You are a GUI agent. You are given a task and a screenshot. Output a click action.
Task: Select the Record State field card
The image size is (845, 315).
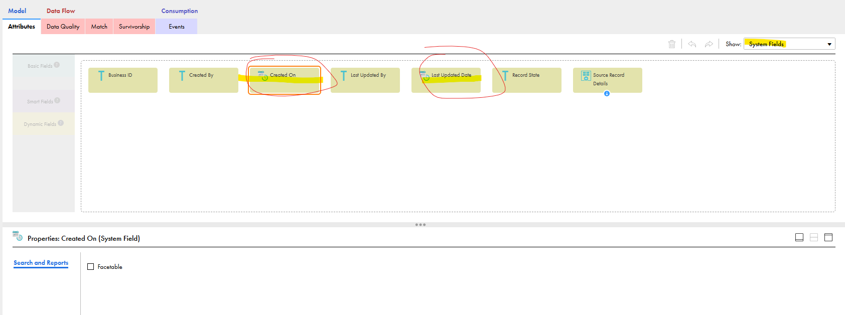coord(527,80)
